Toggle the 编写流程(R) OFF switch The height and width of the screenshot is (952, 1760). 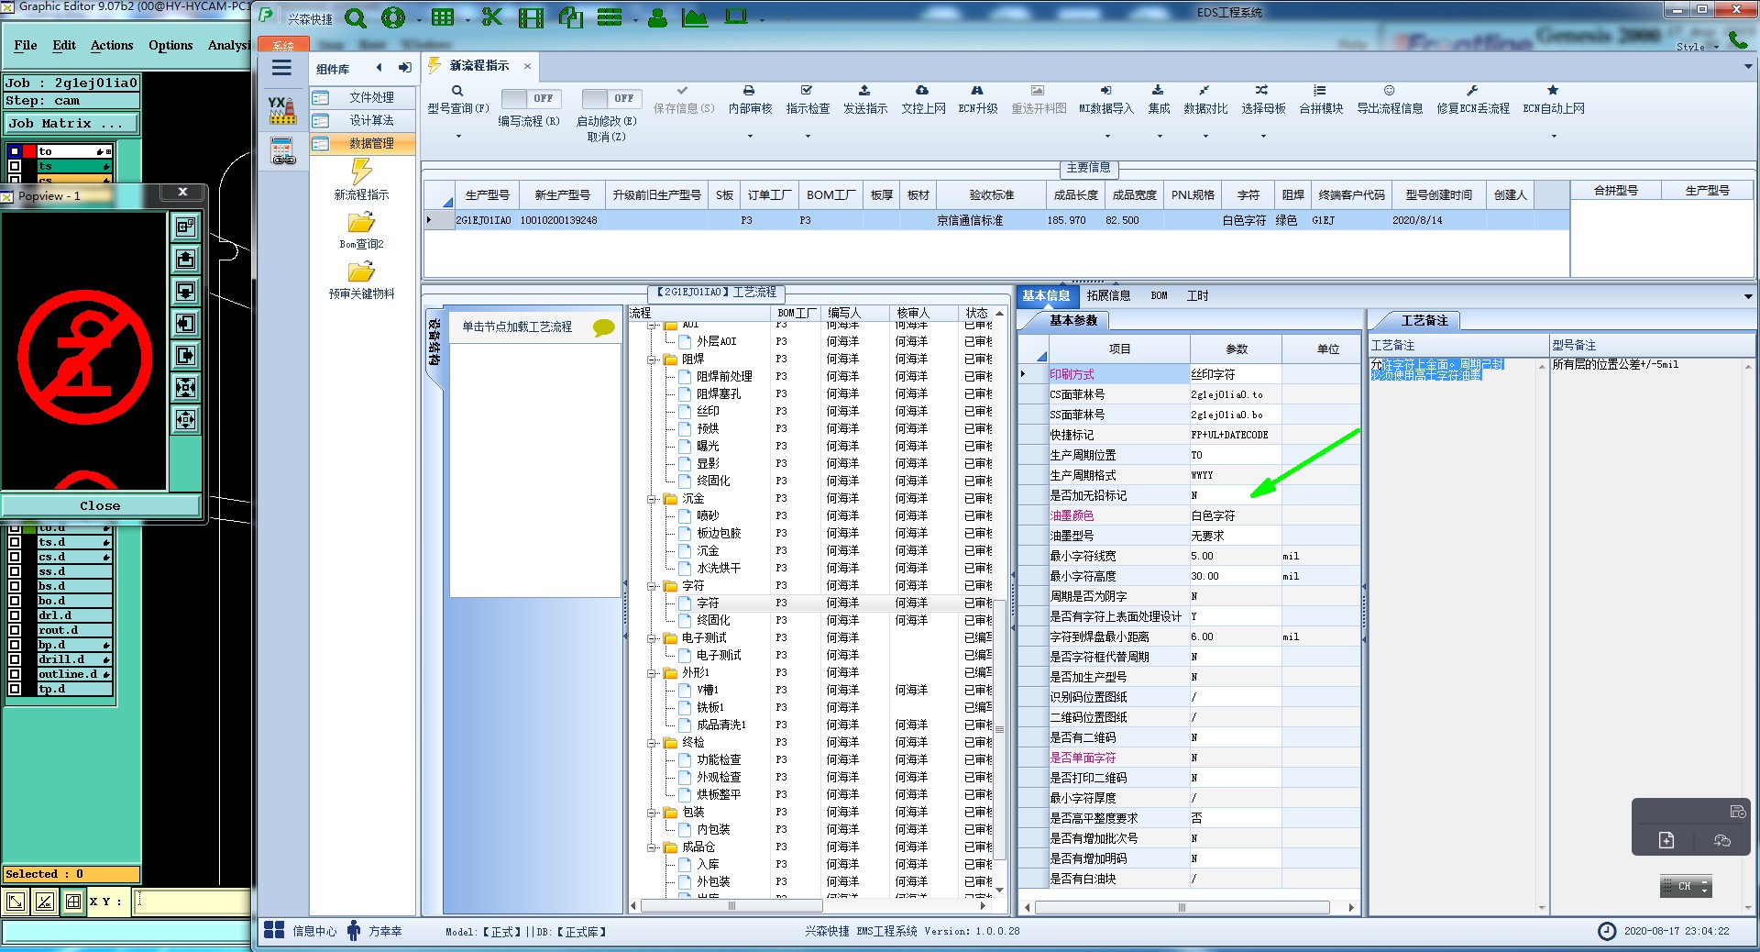530,98
